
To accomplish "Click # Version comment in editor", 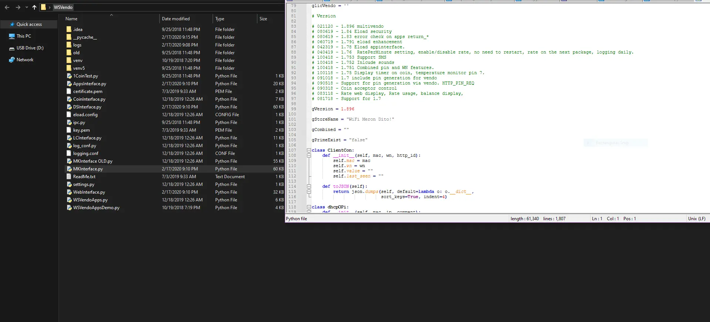I will coord(324,16).
